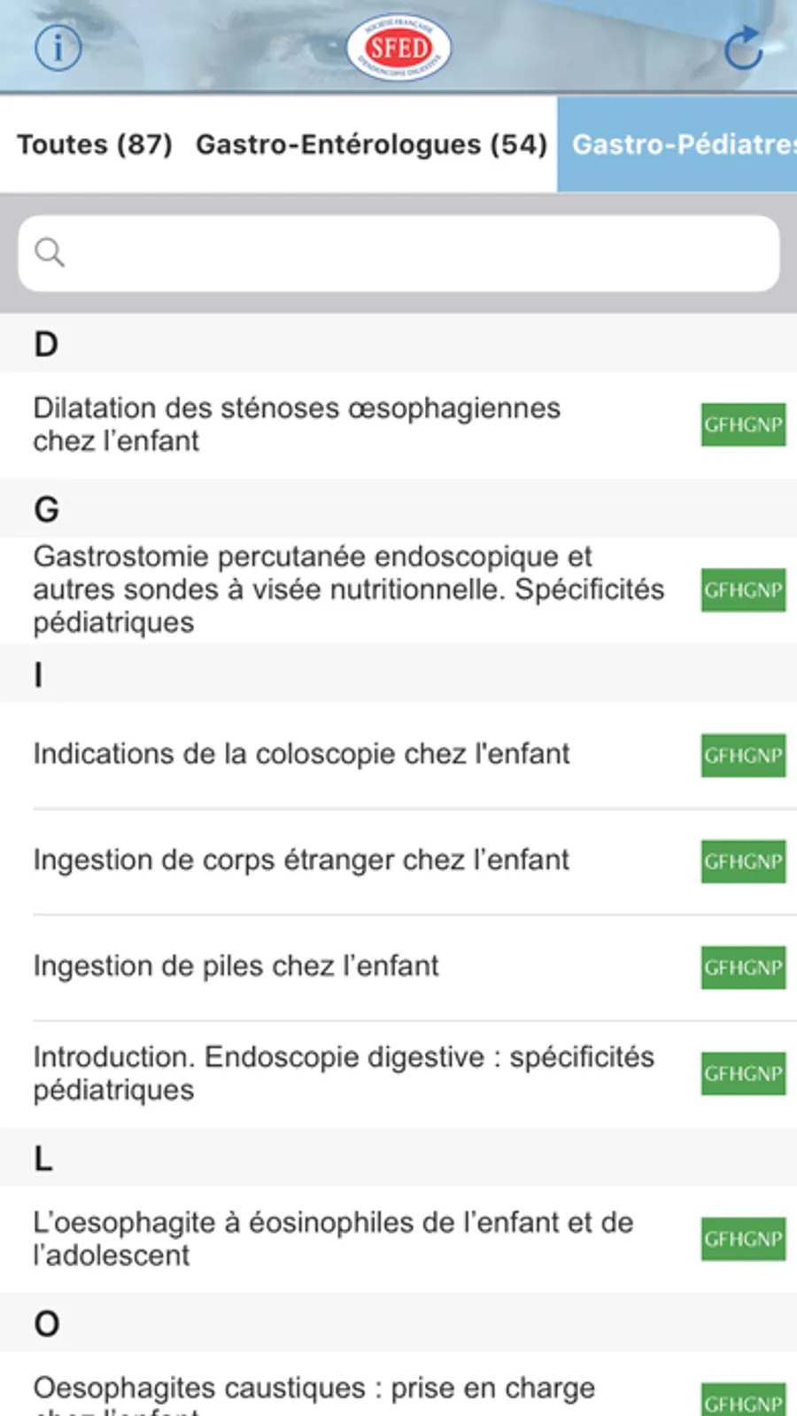Tap GFHGNP badge beside Dilatation des sténoses
The height and width of the screenshot is (1416, 797).
coord(743,424)
